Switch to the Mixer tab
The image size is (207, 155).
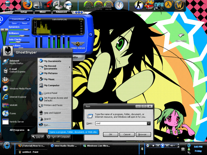coord(42,12)
